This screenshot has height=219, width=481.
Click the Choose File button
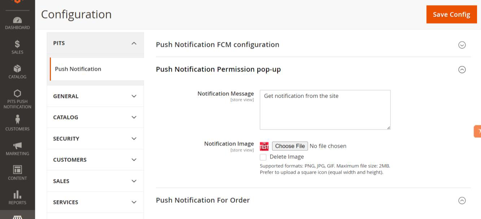[x=290, y=146]
